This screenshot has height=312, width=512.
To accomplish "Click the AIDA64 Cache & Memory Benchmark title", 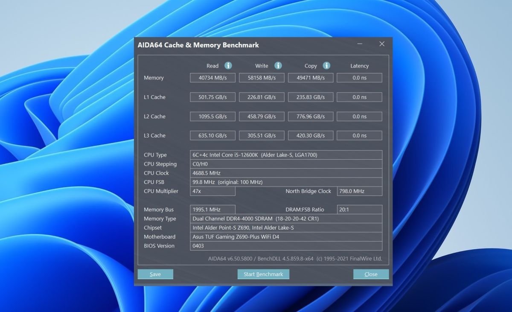I will pos(198,45).
